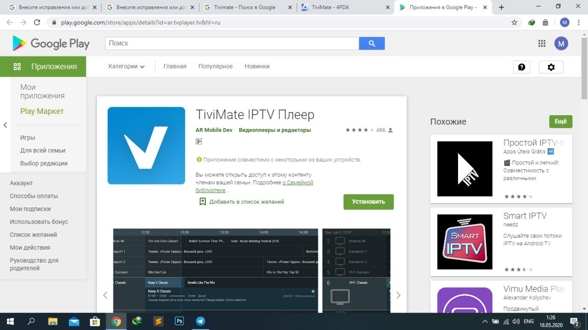Screen dimensions: 588x330
Task: Open Telegram from the taskbar
Action: click(x=201, y=321)
